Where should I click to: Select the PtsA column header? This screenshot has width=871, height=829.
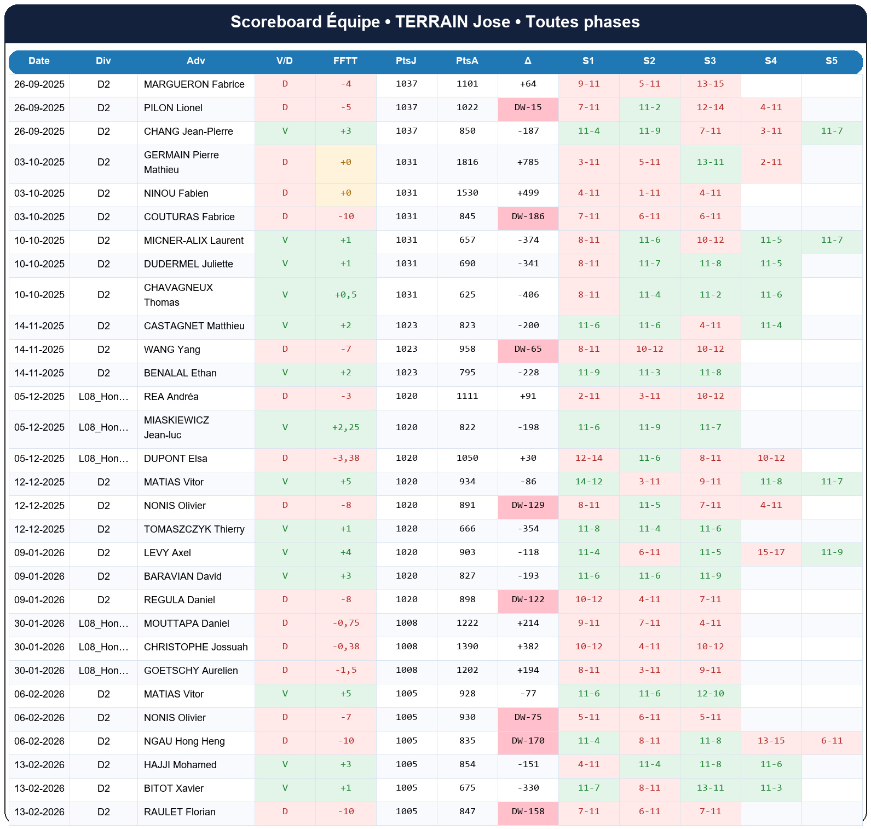point(467,61)
